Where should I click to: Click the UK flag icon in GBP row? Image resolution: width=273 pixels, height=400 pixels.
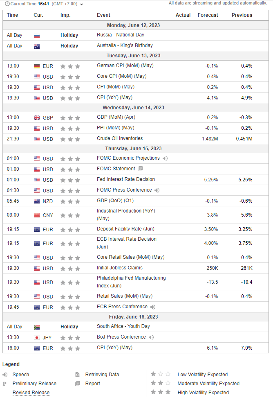[37, 118]
